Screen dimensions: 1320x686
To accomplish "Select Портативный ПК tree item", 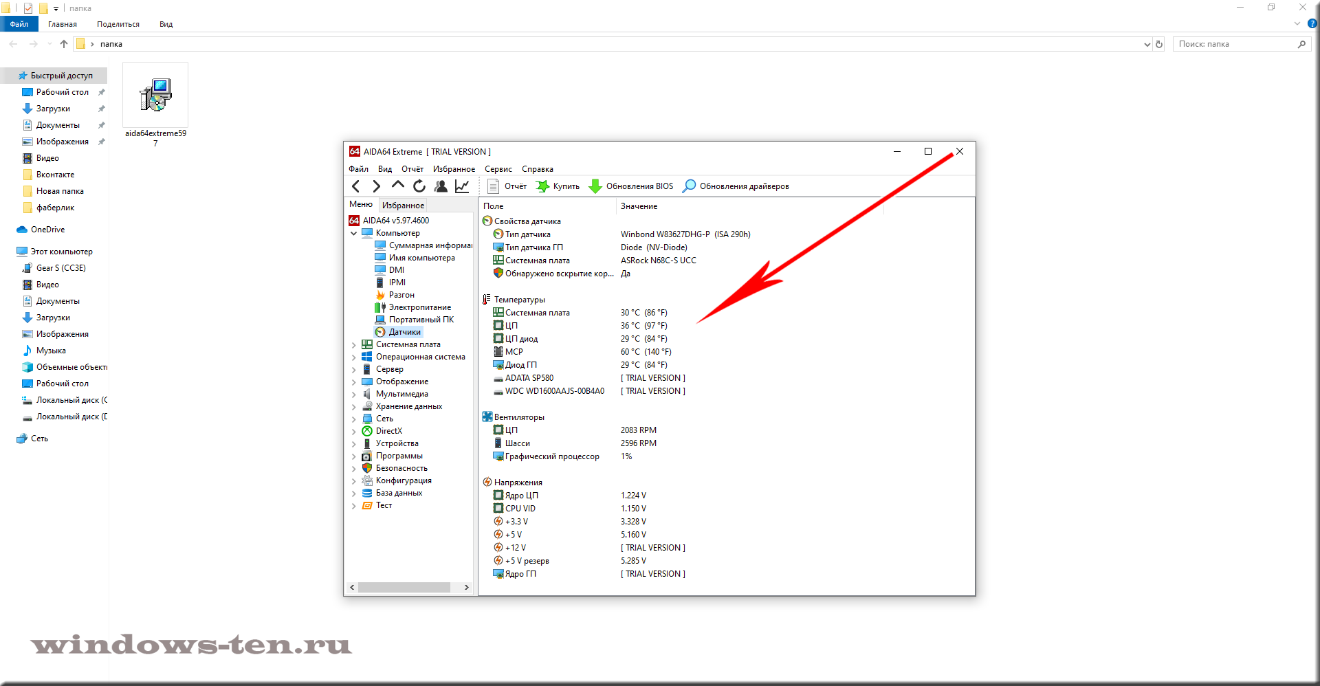I will pyautogui.click(x=415, y=320).
